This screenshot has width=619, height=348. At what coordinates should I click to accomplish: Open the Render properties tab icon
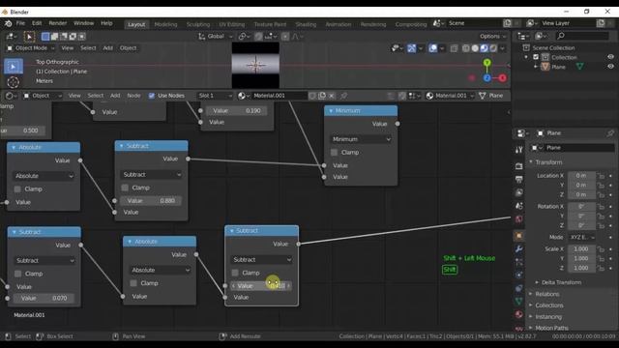518,166
